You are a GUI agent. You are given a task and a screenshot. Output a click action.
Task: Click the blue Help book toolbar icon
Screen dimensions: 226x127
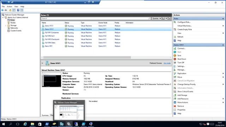pos(18,10)
